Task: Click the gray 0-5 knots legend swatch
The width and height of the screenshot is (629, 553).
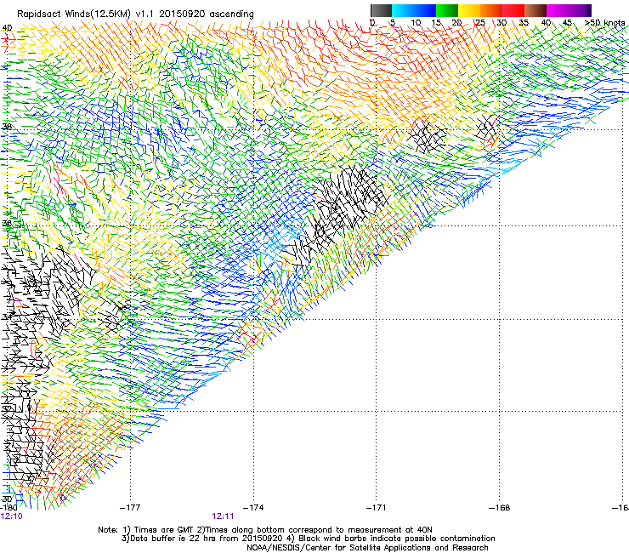Action: (x=381, y=10)
